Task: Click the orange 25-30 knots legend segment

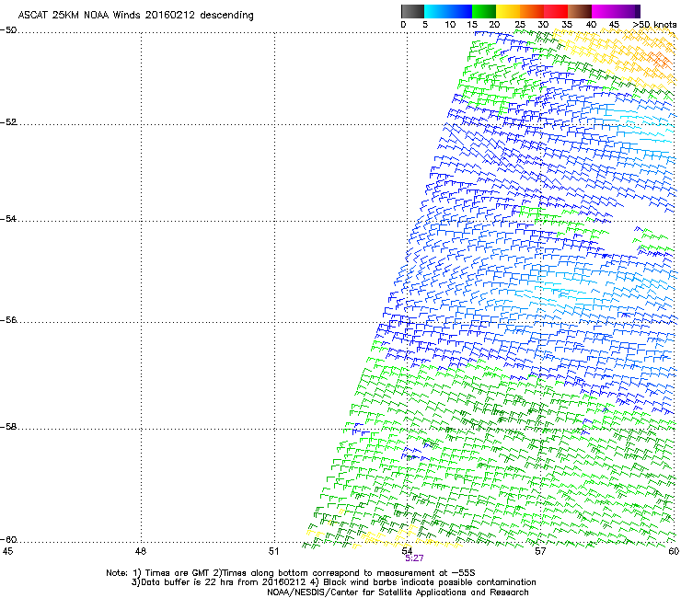Action: click(x=532, y=11)
